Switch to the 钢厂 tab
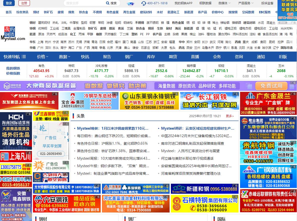The image size is (297, 221). (x=129, y=57)
